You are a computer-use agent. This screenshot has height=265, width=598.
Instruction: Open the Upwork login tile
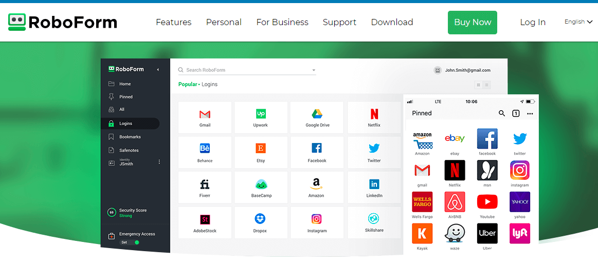pos(261,117)
